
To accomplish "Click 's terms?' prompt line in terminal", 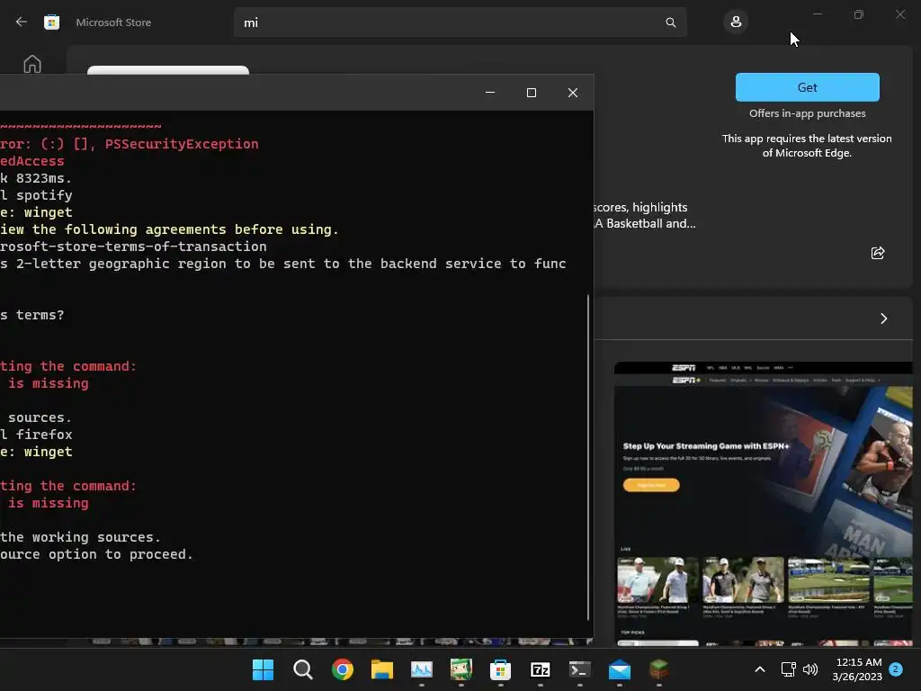I will pos(32,315).
